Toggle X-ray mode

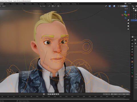coord(118,6)
